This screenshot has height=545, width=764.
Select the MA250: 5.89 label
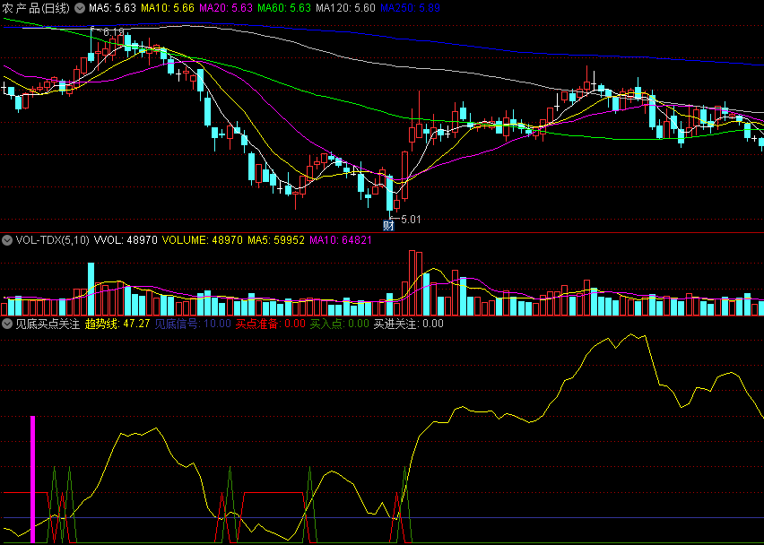[x=410, y=8]
